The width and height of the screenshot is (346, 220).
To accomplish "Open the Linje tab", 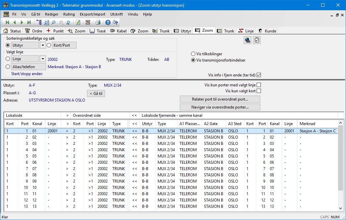I will point(246,31).
